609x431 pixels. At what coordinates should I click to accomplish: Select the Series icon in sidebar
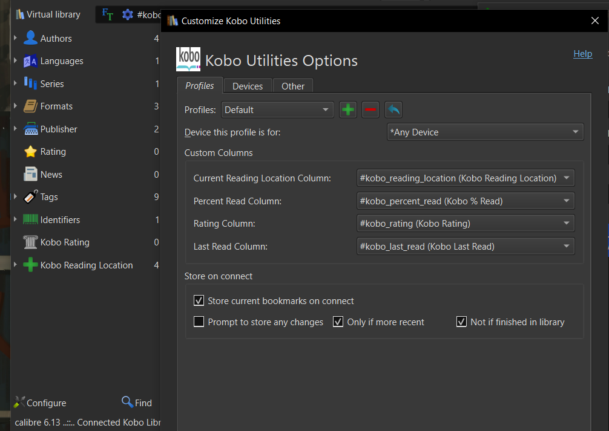pyautogui.click(x=30, y=83)
